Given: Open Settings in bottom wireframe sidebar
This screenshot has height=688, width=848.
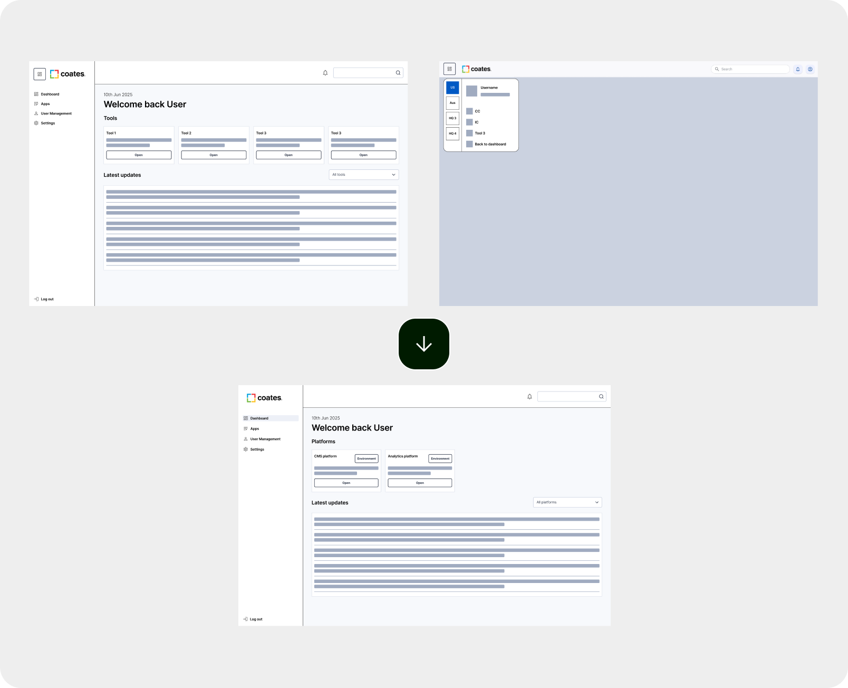Looking at the screenshot, I should pyautogui.click(x=254, y=450).
